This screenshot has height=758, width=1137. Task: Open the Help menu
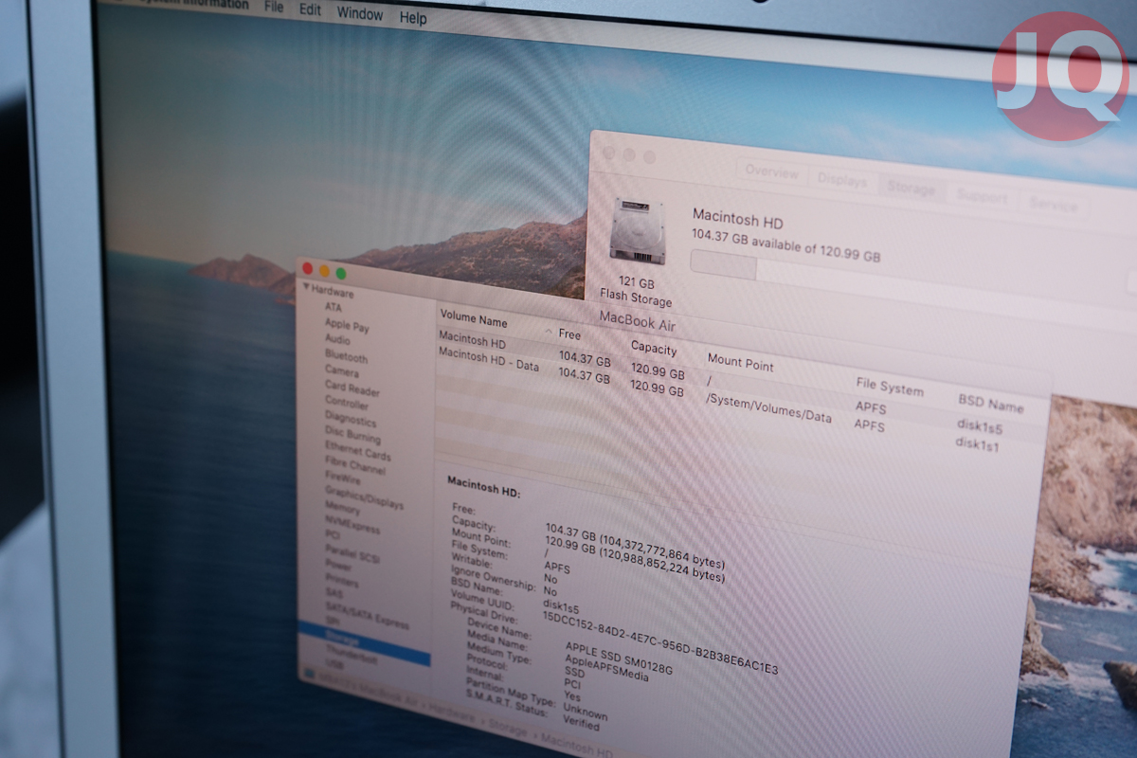coord(413,18)
